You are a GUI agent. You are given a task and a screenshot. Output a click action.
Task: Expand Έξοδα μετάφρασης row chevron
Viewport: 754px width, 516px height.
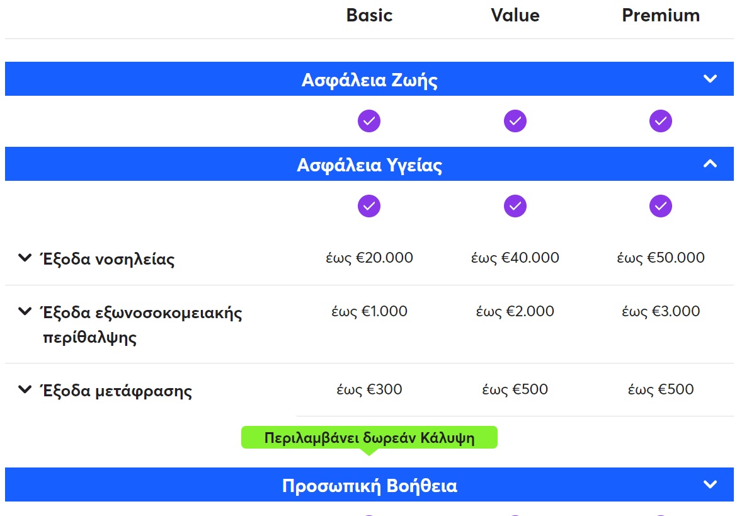point(25,389)
